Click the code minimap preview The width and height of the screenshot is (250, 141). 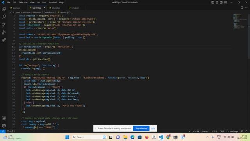click(240, 22)
